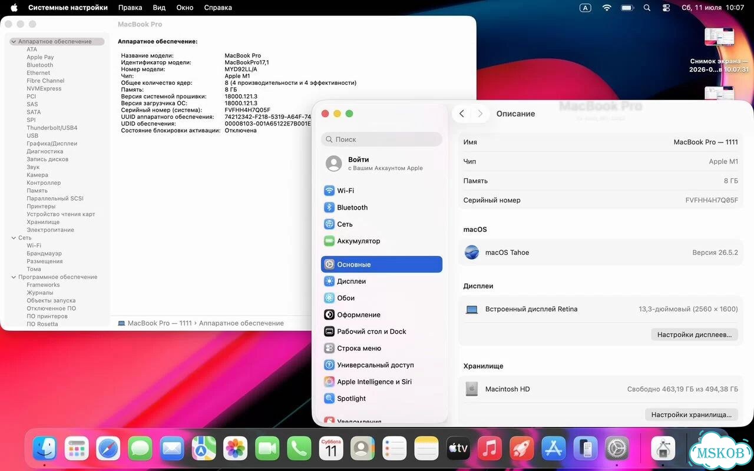Select Рабочий стол и Dock
Viewport: 754px width, 471px height.
pos(381,331)
